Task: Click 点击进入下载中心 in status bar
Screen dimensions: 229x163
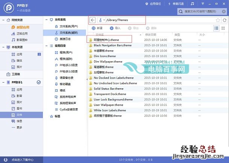Action: [23, 160]
